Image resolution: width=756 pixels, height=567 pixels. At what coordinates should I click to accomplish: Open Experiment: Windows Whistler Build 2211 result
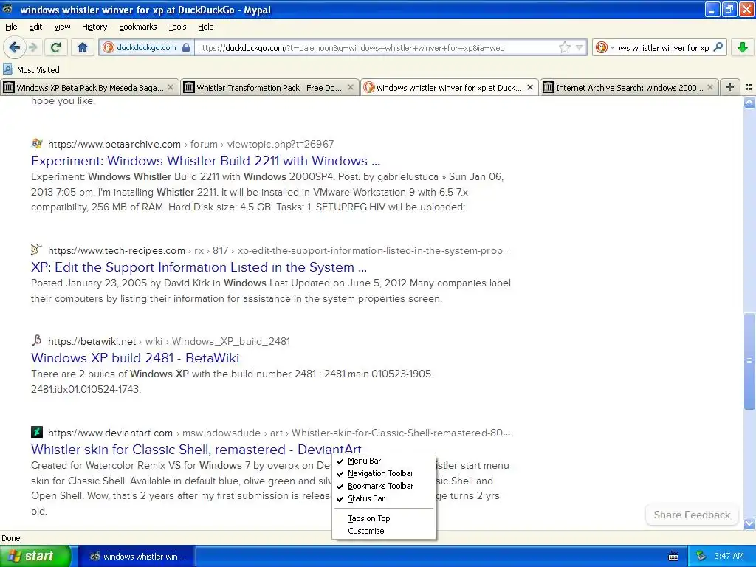coord(205,160)
